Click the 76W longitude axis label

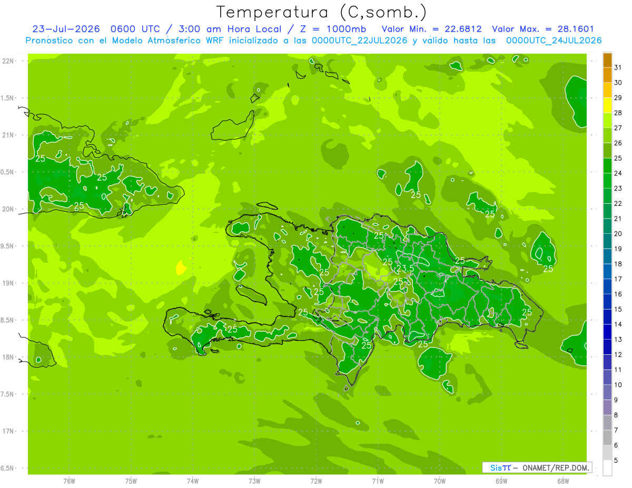point(69,481)
